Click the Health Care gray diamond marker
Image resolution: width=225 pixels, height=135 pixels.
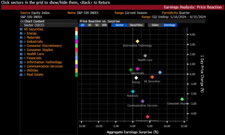(145, 56)
